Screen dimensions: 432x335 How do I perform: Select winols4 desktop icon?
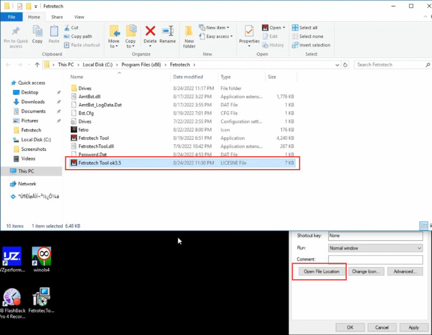(x=42, y=259)
